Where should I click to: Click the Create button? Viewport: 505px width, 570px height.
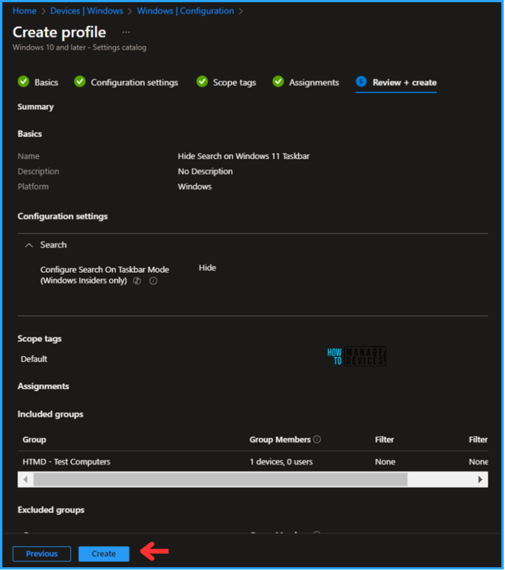click(x=104, y=554)
